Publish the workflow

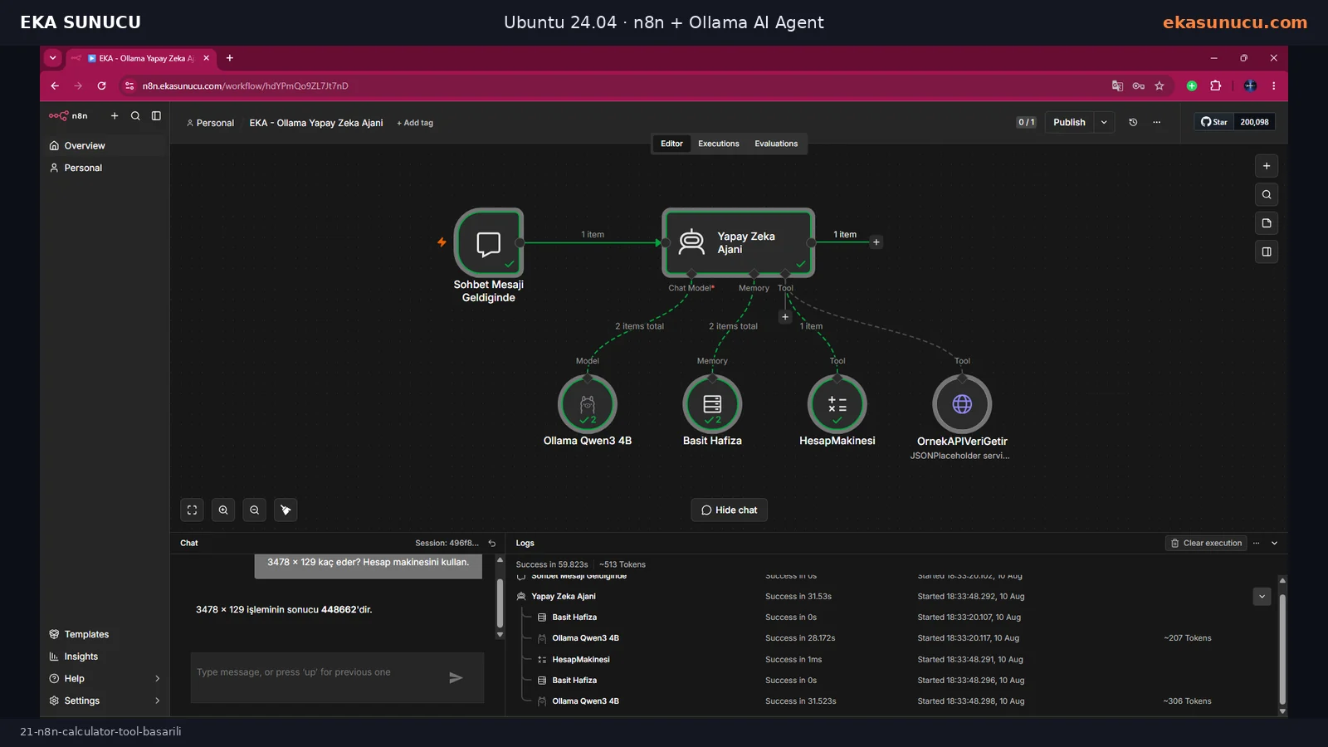[x=1069, y=122]
